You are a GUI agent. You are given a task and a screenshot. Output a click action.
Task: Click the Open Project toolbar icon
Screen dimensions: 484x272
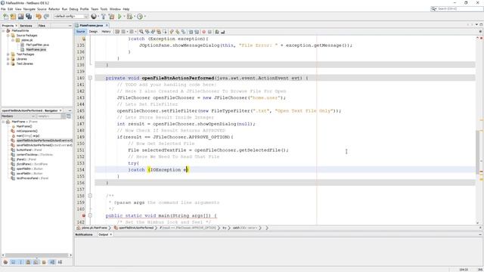tap(20, 17)
